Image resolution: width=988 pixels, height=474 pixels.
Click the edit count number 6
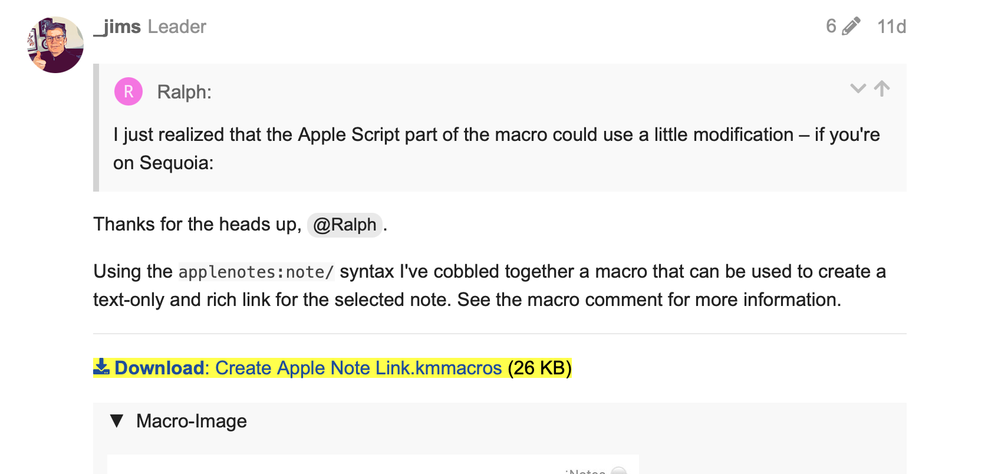pyautogui.click(x=831, y=27)
